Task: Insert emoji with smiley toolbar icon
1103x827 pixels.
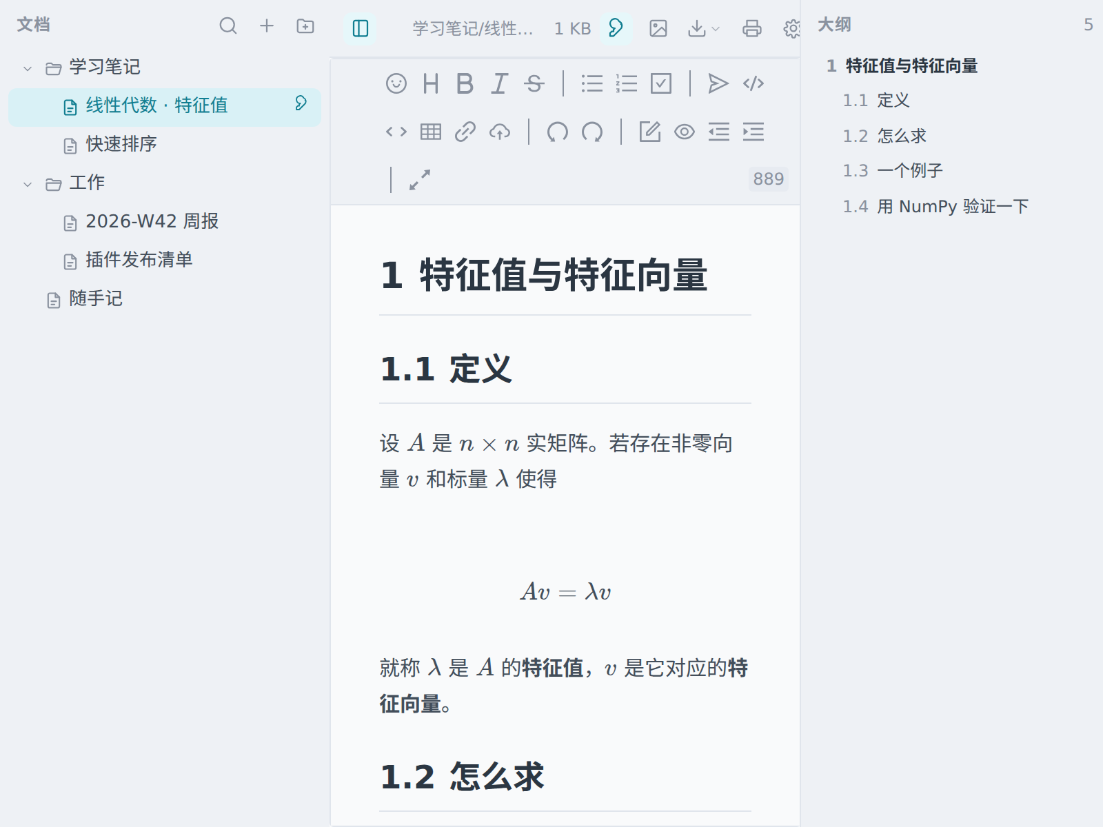Action: (396, 83)
